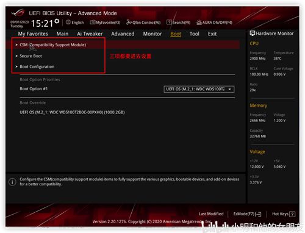Click the ROG logo icon

18,13
